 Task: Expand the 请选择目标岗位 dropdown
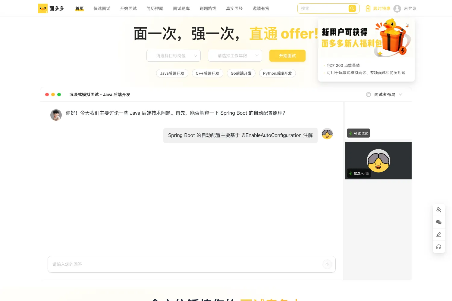click(174, 56)
